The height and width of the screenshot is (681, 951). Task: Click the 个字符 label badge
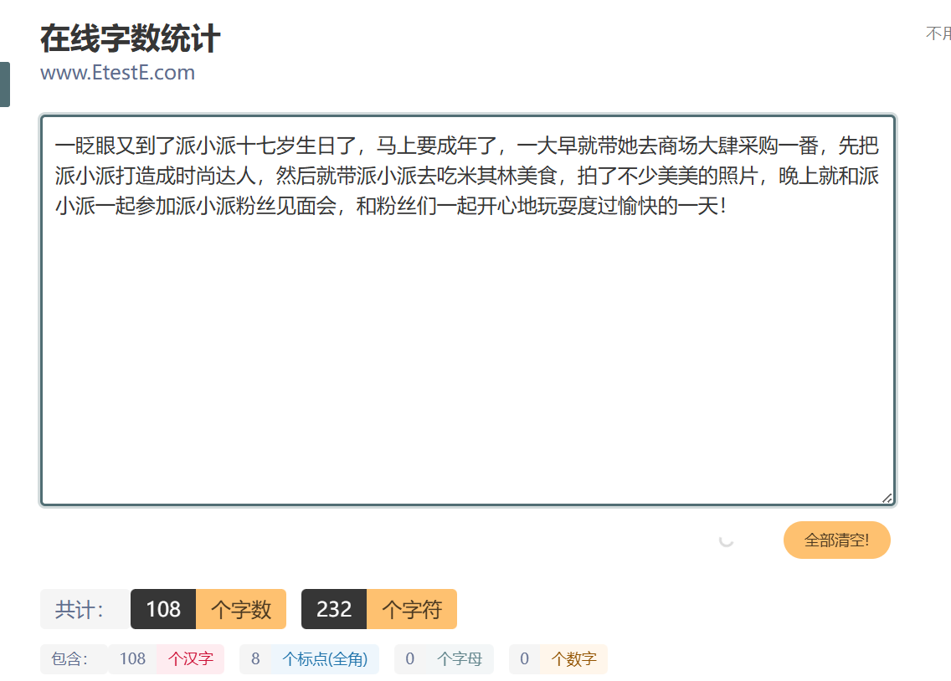coord(412,609)
